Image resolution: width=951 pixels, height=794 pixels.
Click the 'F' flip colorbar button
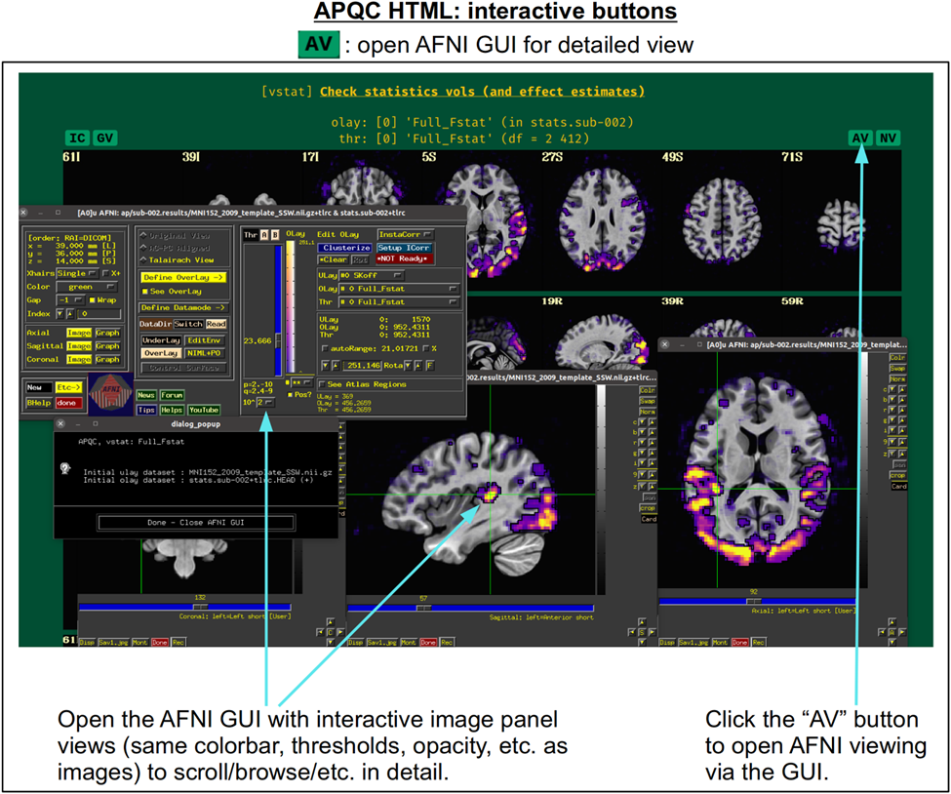[430, 365]
